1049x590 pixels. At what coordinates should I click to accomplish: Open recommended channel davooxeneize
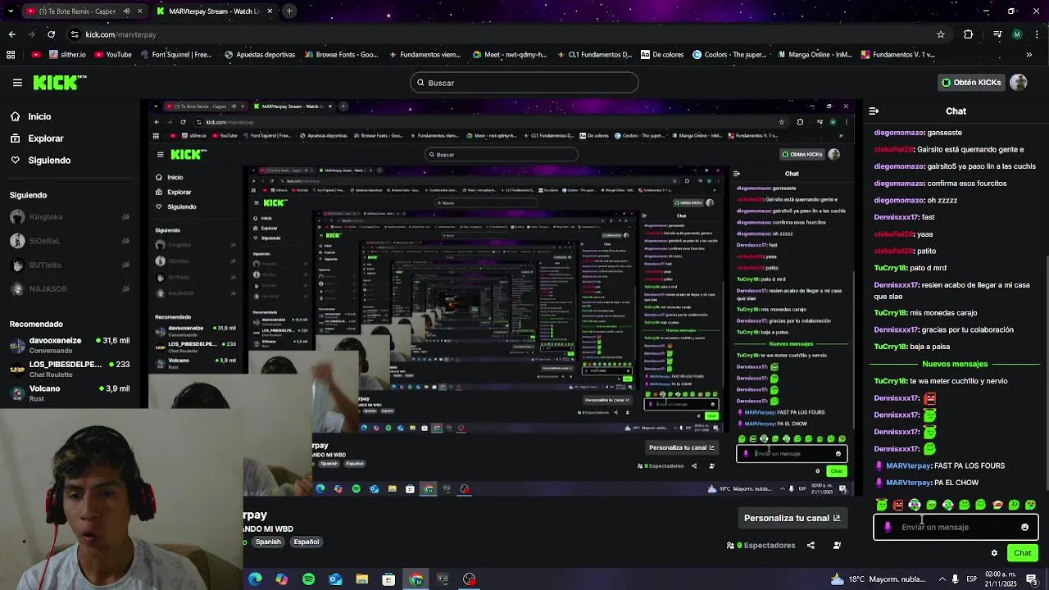[x=70, y=345]
